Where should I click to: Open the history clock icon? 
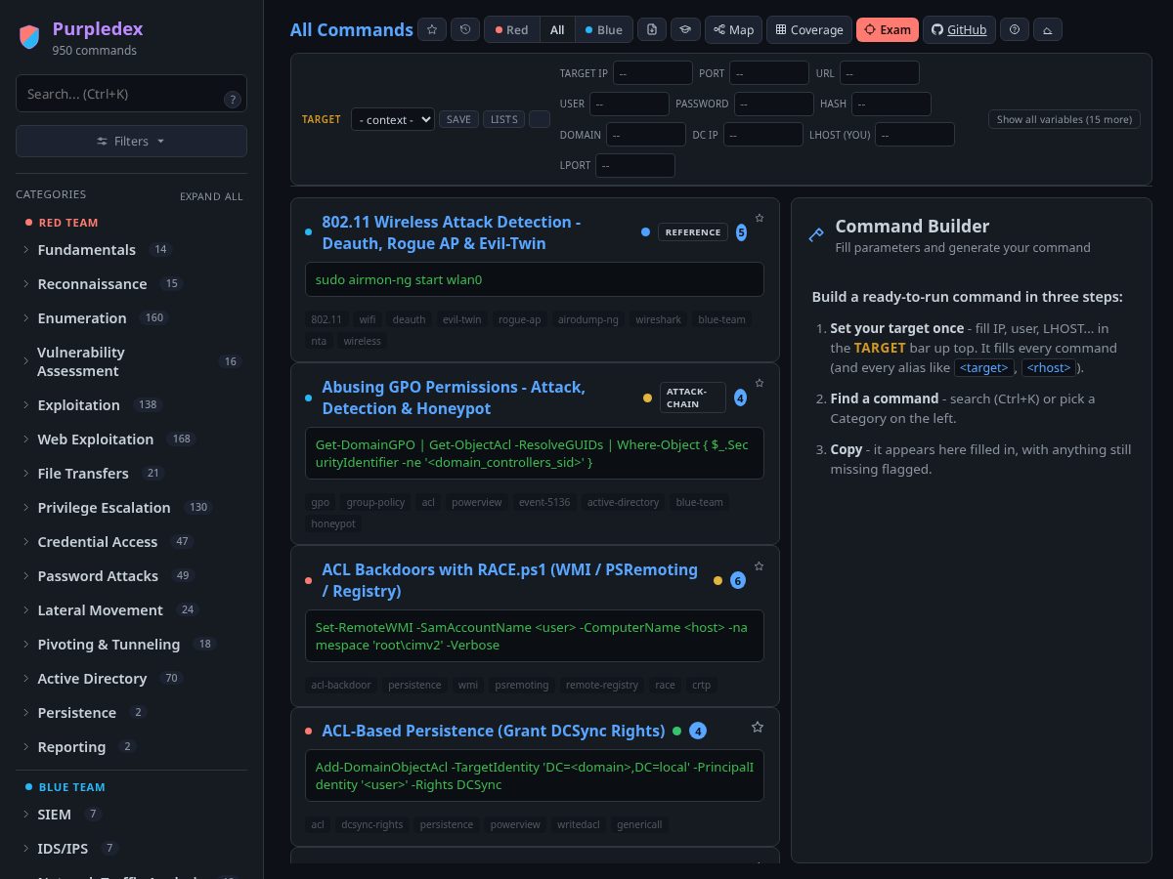pos(464,29)
